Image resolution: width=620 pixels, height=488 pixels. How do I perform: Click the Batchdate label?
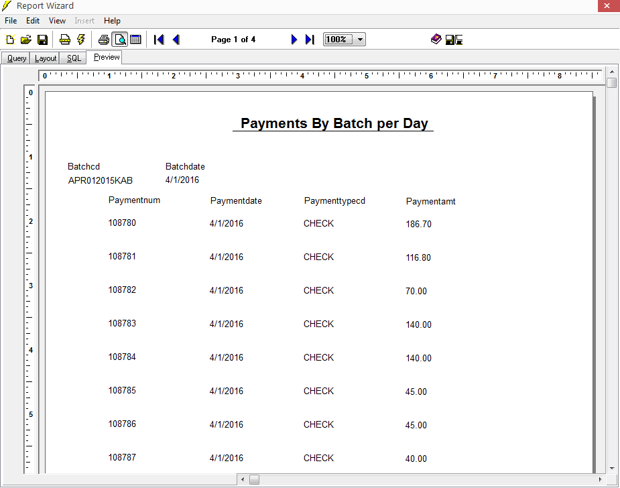185,166
